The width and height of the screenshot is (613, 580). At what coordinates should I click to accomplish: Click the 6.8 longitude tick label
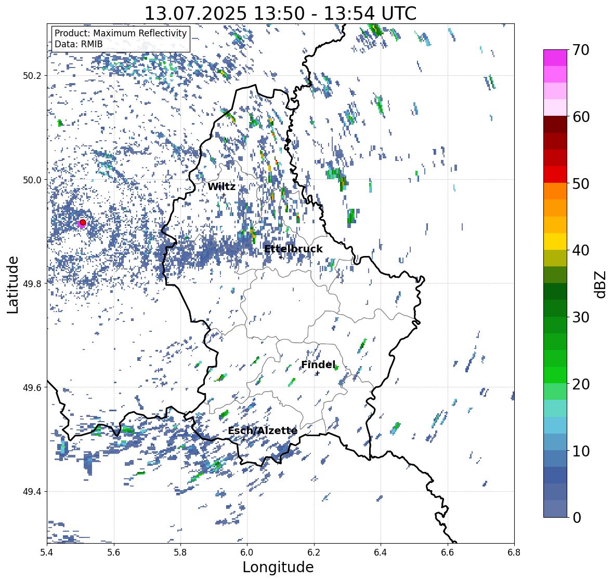514,552
